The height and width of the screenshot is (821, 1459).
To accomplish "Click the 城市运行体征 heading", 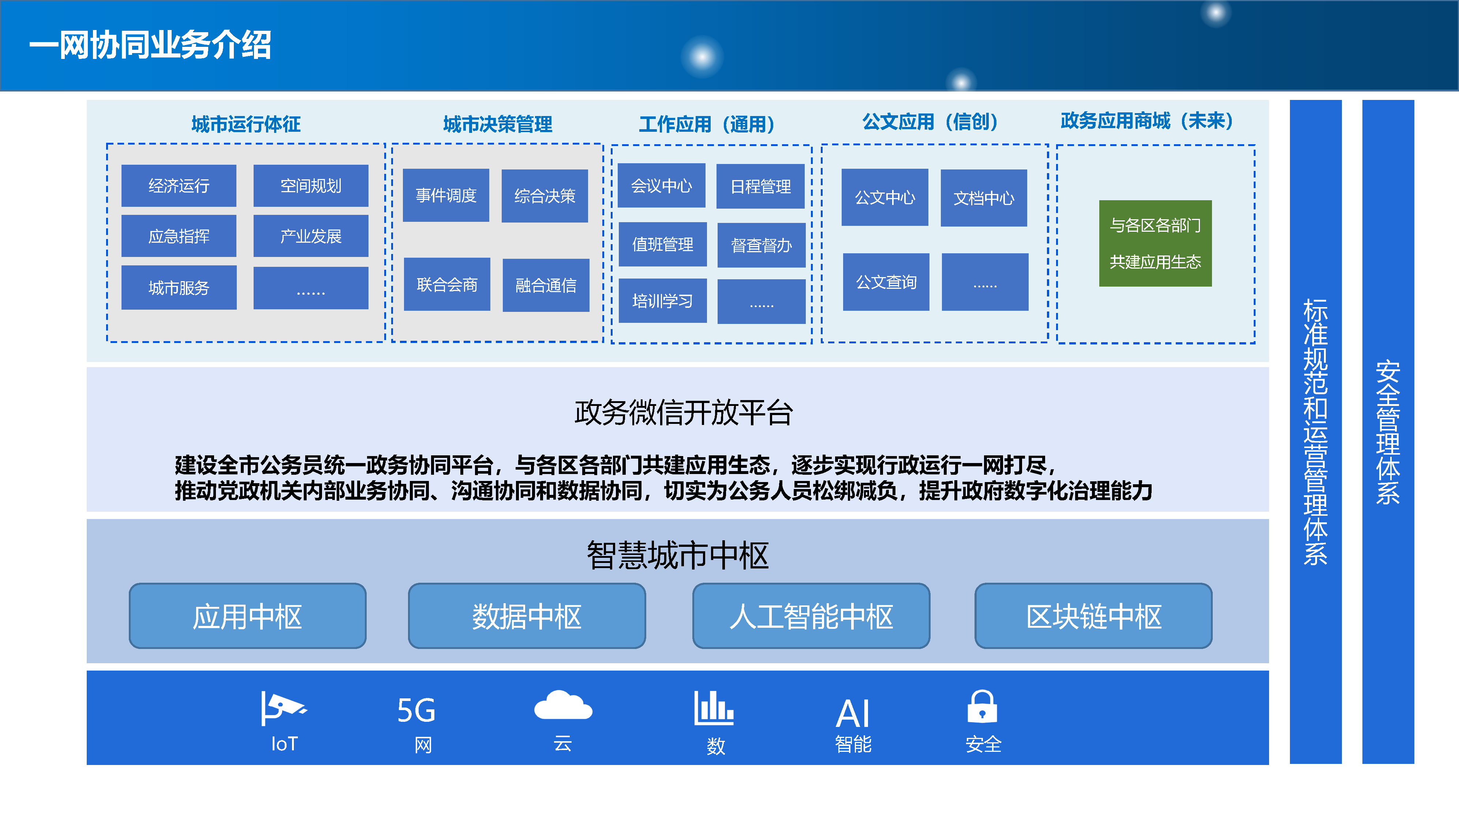I will pyautogui.click(x=246, y=124).
